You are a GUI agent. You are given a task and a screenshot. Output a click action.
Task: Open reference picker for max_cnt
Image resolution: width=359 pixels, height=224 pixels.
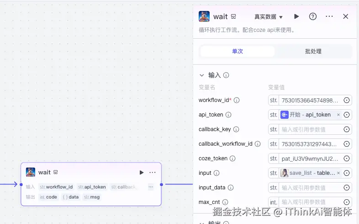pyautogui.click(x=347, y=202)
